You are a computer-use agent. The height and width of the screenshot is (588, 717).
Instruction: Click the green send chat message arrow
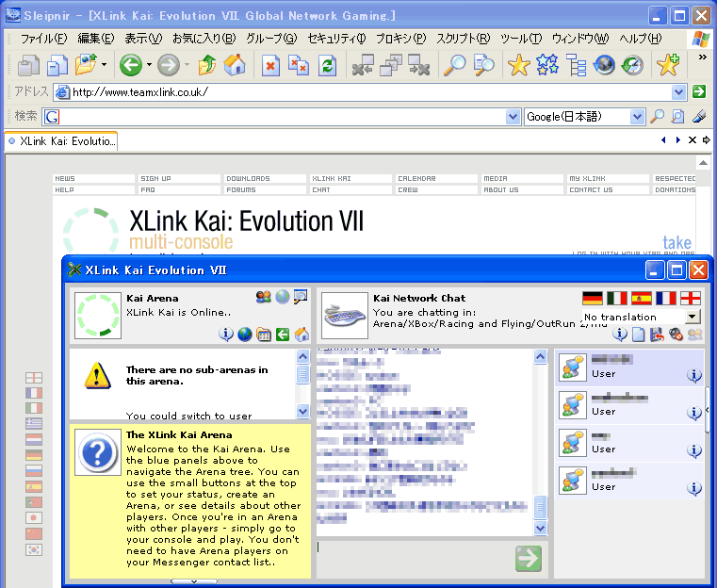(529, 558)
